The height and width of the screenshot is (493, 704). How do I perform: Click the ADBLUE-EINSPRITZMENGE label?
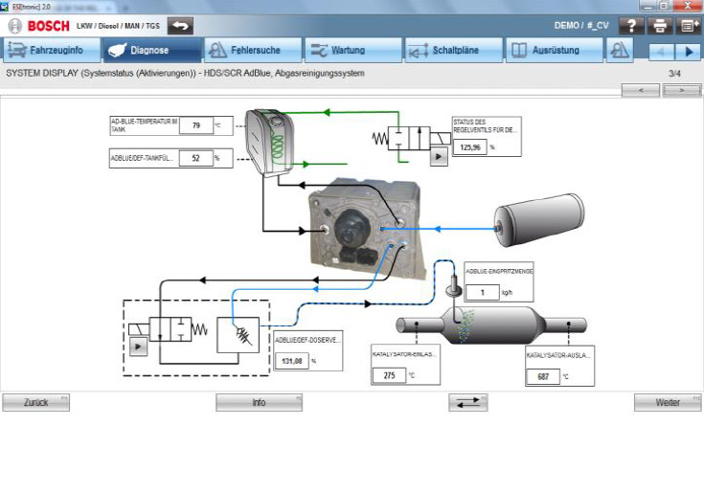pos(499,272)
